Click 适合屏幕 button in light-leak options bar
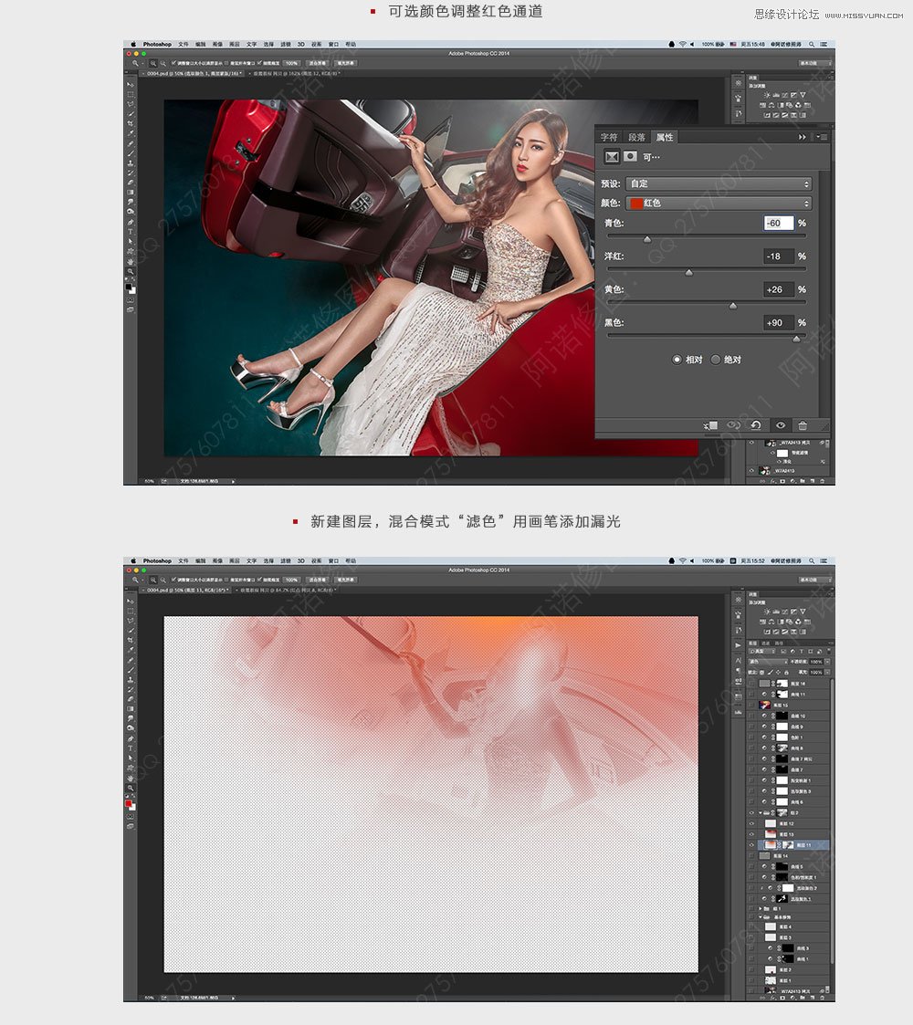Screen dimensions: 913x1025 [x=317, y=580]
